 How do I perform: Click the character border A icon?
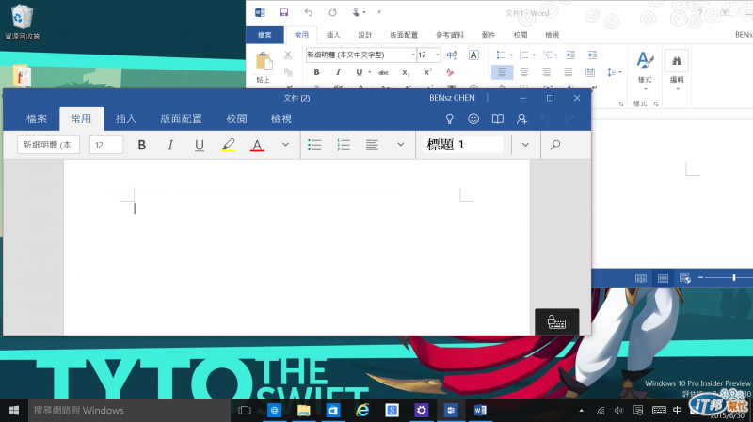point(473,55)
